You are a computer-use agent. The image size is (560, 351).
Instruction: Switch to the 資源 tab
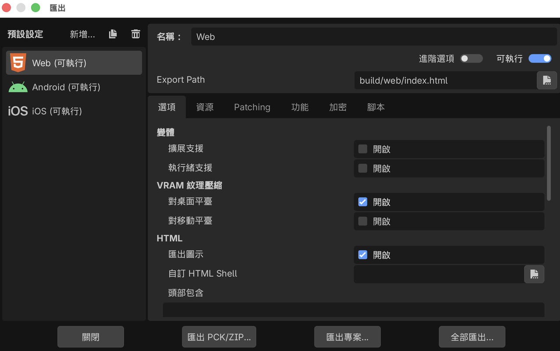pos(205,107)
